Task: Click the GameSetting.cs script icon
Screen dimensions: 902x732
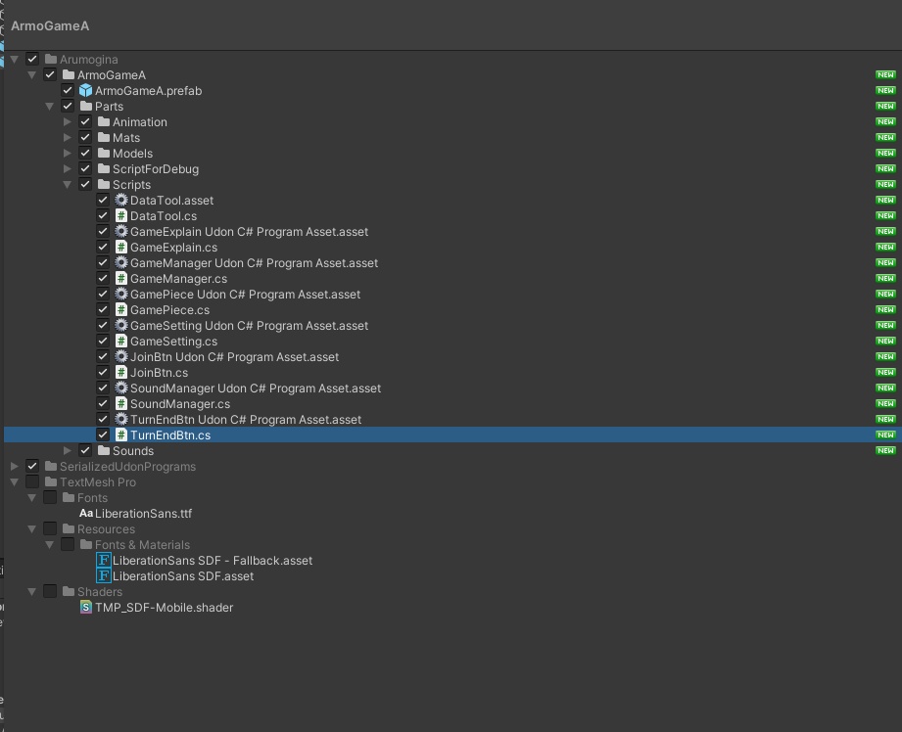Action: tap(120, 341)
